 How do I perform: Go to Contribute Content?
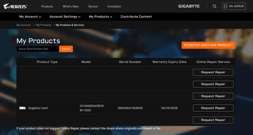136,16
